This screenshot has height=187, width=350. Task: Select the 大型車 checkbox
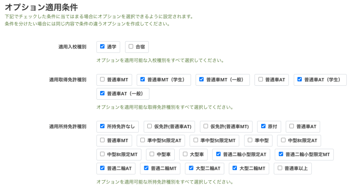pos(185,154)
